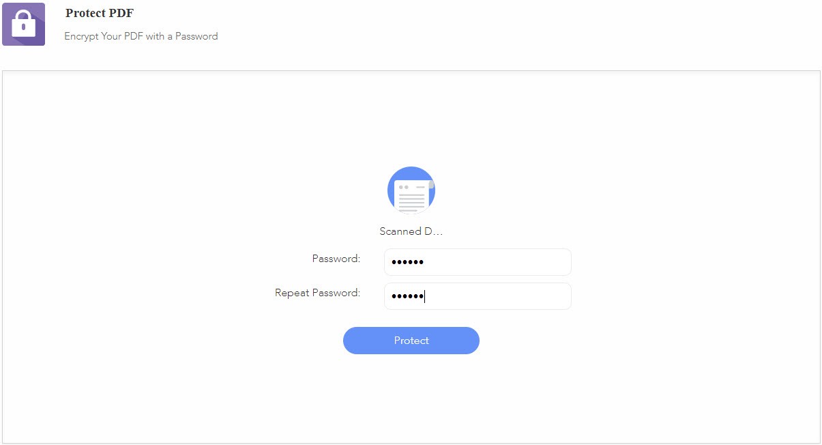This screenshot has width=822, height=445.
Task: Click the gray folded corner of document icon
Action: [431, 184]
